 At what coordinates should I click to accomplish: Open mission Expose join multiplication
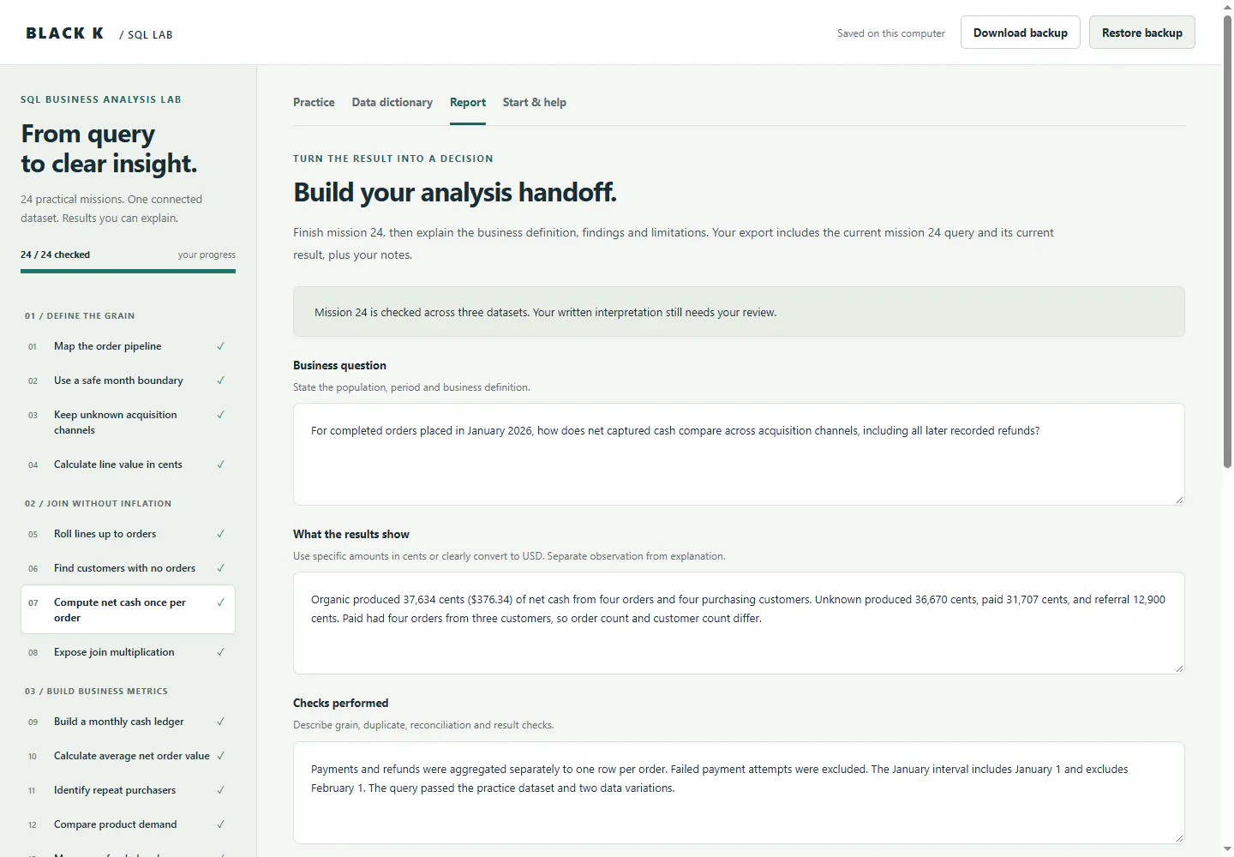click(128, 652)
